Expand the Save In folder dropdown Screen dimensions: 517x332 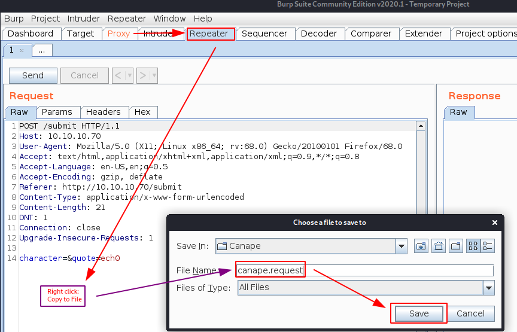[x=402, y=246]
